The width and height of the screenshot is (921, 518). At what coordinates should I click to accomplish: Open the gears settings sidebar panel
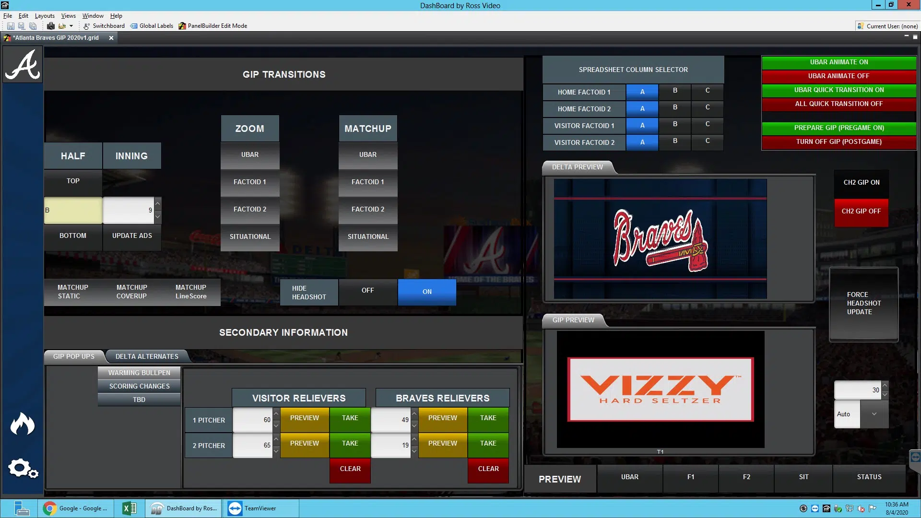(23, 468)
